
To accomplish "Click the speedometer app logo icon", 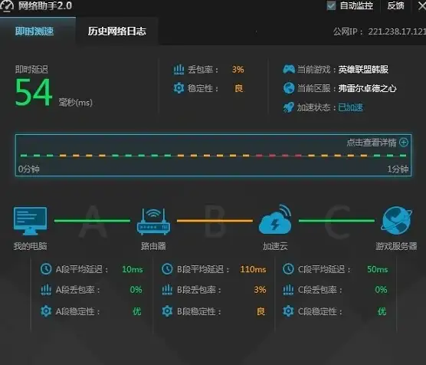I will (x=7, y=5).
